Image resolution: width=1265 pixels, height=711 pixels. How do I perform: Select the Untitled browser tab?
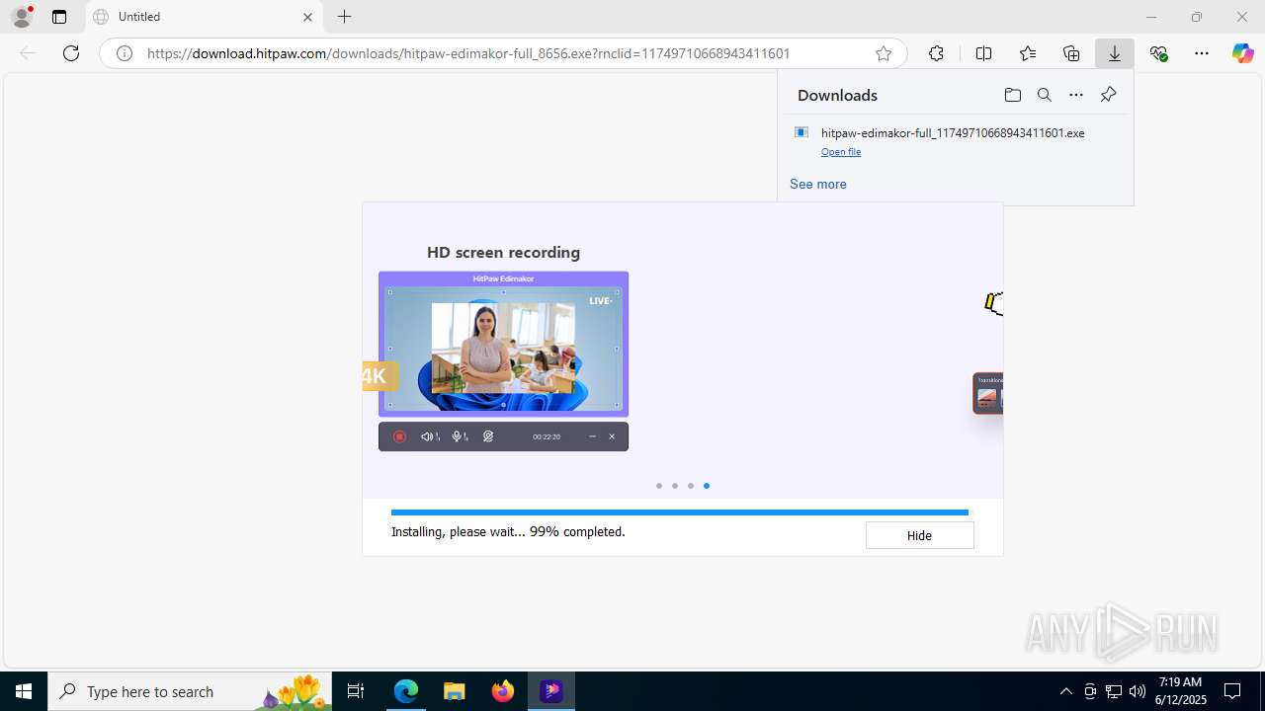[x=204, y=17]
